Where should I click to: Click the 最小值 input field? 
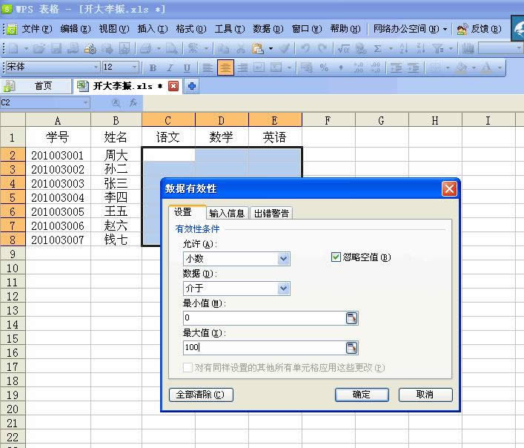[x=264, y=318]
